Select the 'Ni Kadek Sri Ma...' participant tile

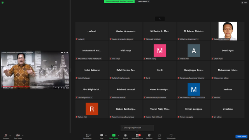160,31
